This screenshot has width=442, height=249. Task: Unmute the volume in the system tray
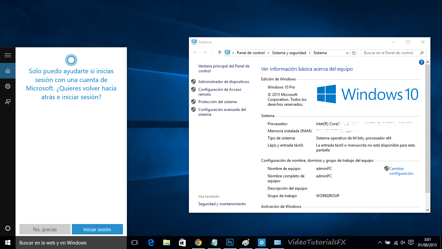tap(403, 242)
